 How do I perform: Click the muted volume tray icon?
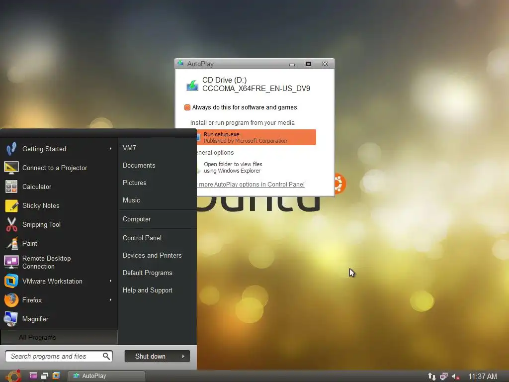pos(456,377)
